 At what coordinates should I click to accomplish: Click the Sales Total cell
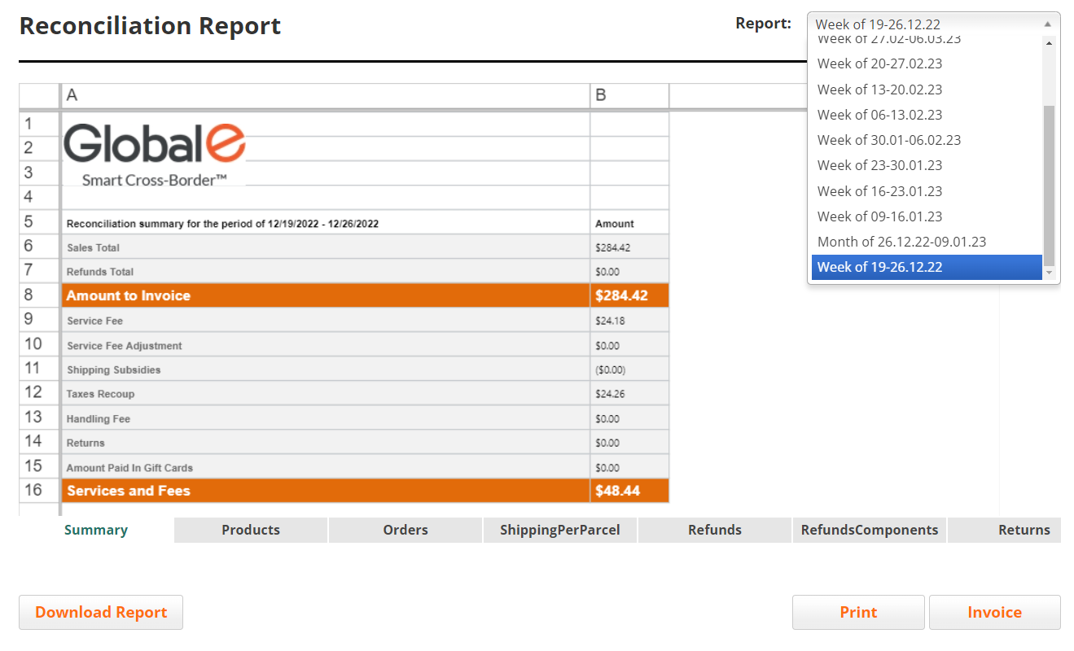pyautogui.click(x=326, y=247)
